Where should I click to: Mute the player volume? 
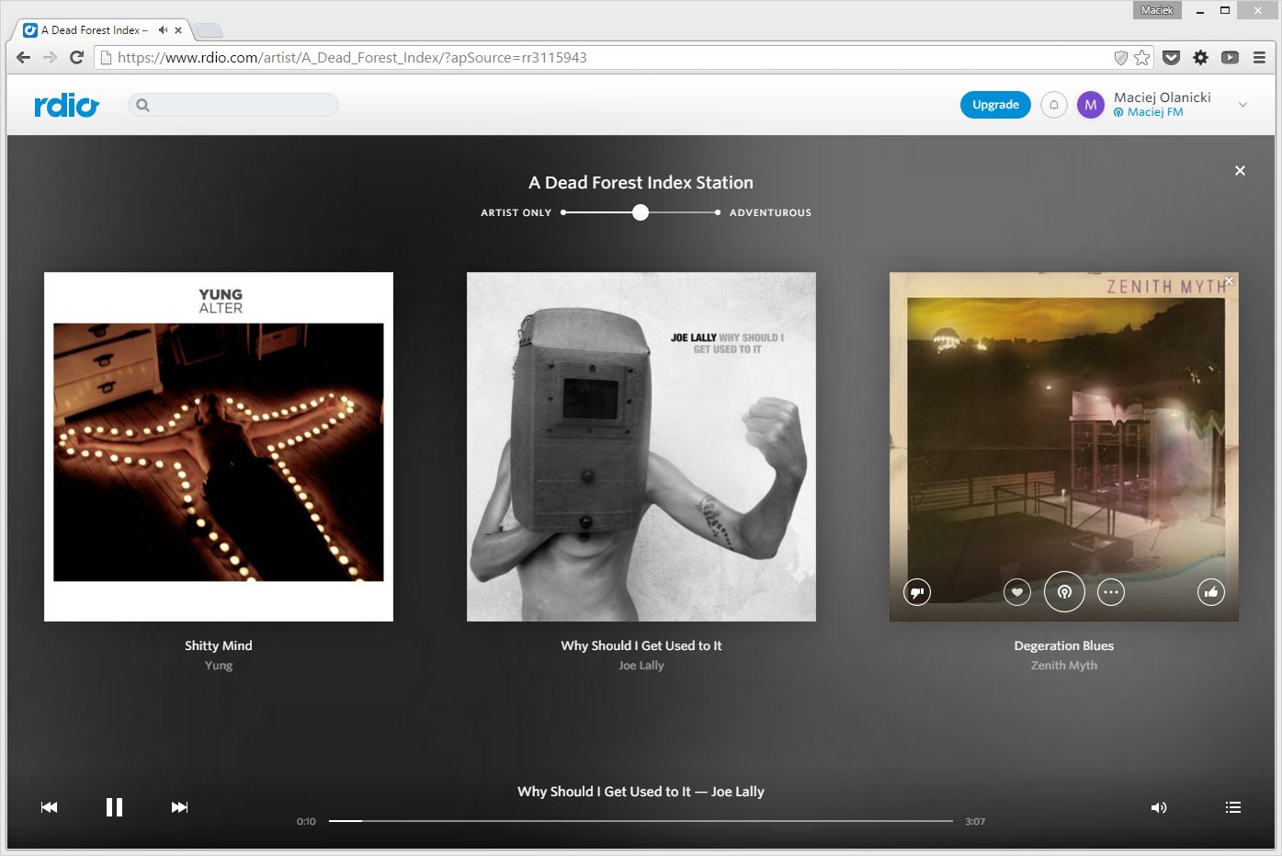(x=1159, y=807)
